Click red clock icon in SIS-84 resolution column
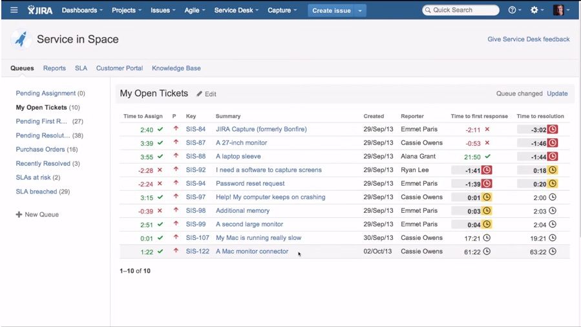 553,129
